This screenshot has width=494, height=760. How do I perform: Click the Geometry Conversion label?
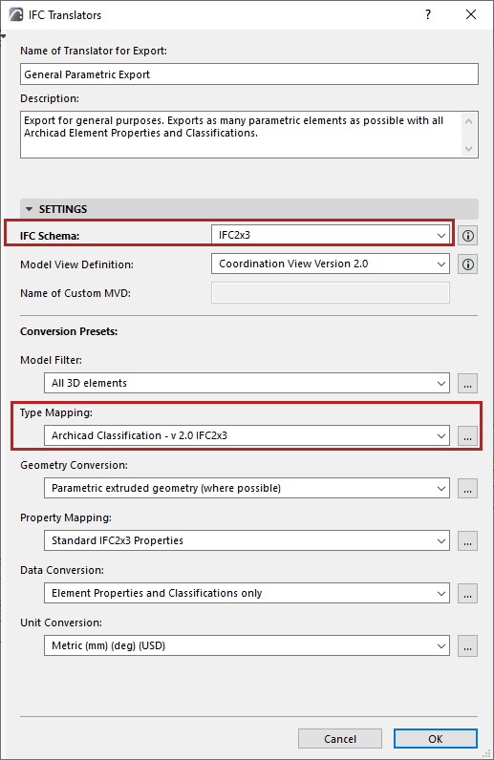pos(74,465)
